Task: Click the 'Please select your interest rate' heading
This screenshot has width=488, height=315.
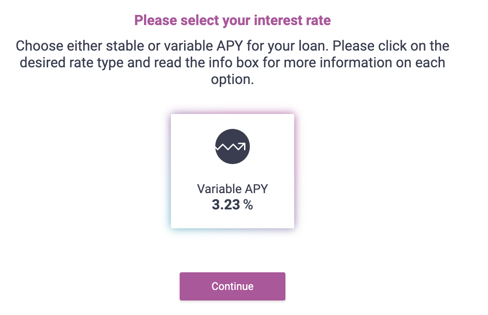Action: click(x=233, y=21)
